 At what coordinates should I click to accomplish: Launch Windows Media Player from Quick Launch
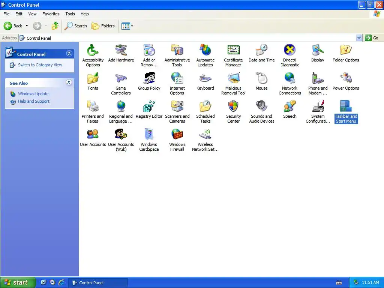click(x=52, y=282)
